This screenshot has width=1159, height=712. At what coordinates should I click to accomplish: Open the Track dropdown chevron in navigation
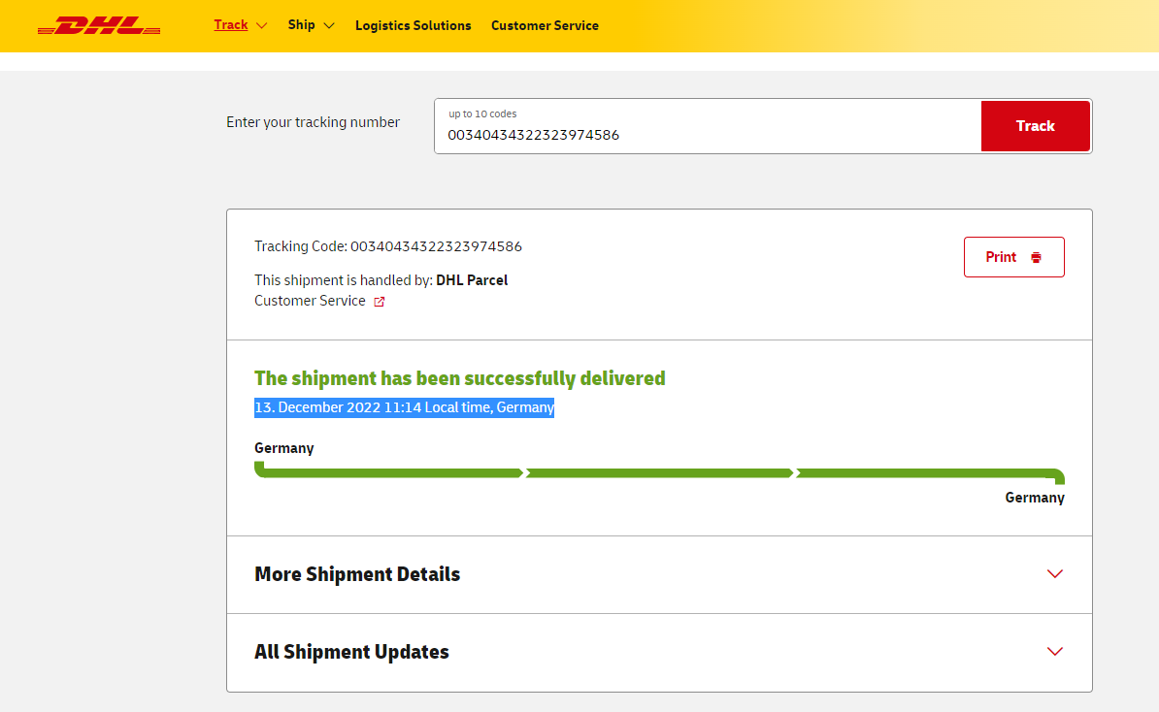click(x=261, y=26)
